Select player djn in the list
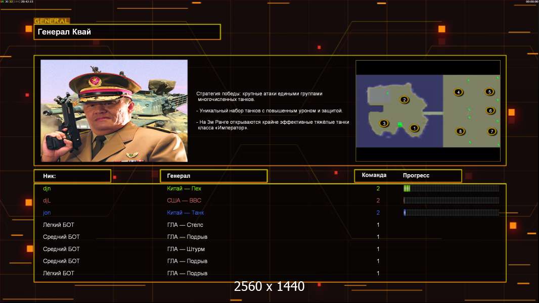 click(x=47, y=188)
